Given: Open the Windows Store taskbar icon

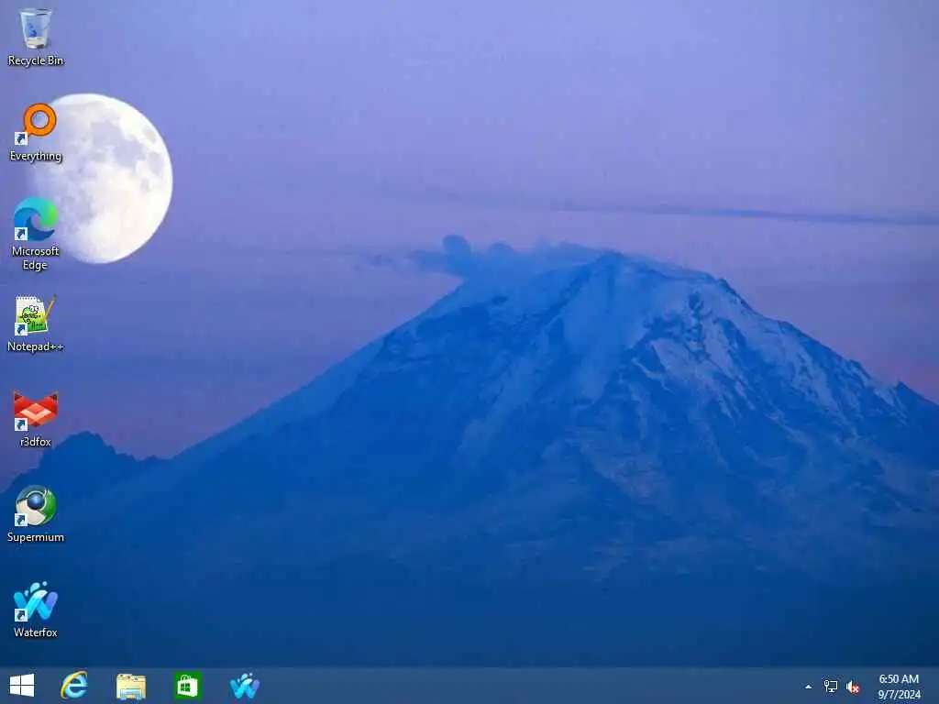Looking at the screenshot, I should tap(187, 686).
